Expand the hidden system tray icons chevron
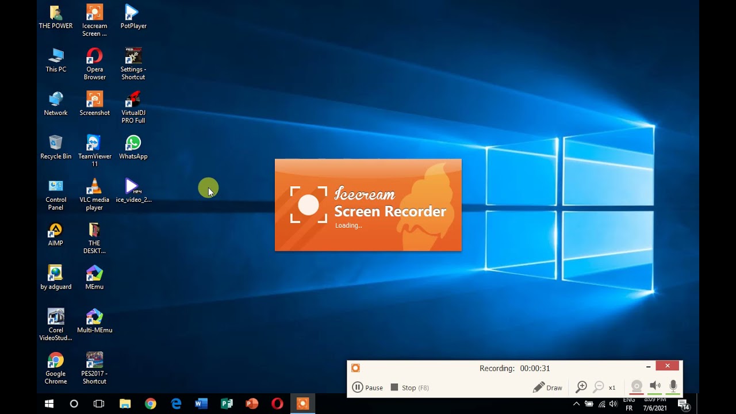Viewport: 736px width, 414px height. (576, 404)
